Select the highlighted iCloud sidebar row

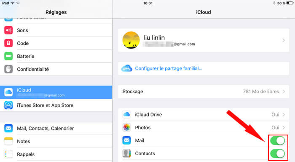pyautogui.click(x=56, y=92)
